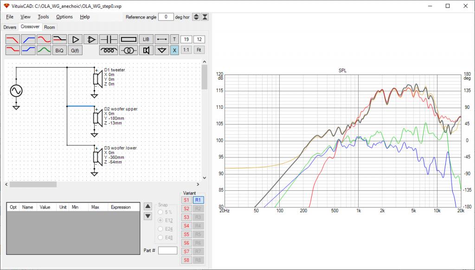Place an inductor coil component
475x270 pixels.
(x=109, y=50)
